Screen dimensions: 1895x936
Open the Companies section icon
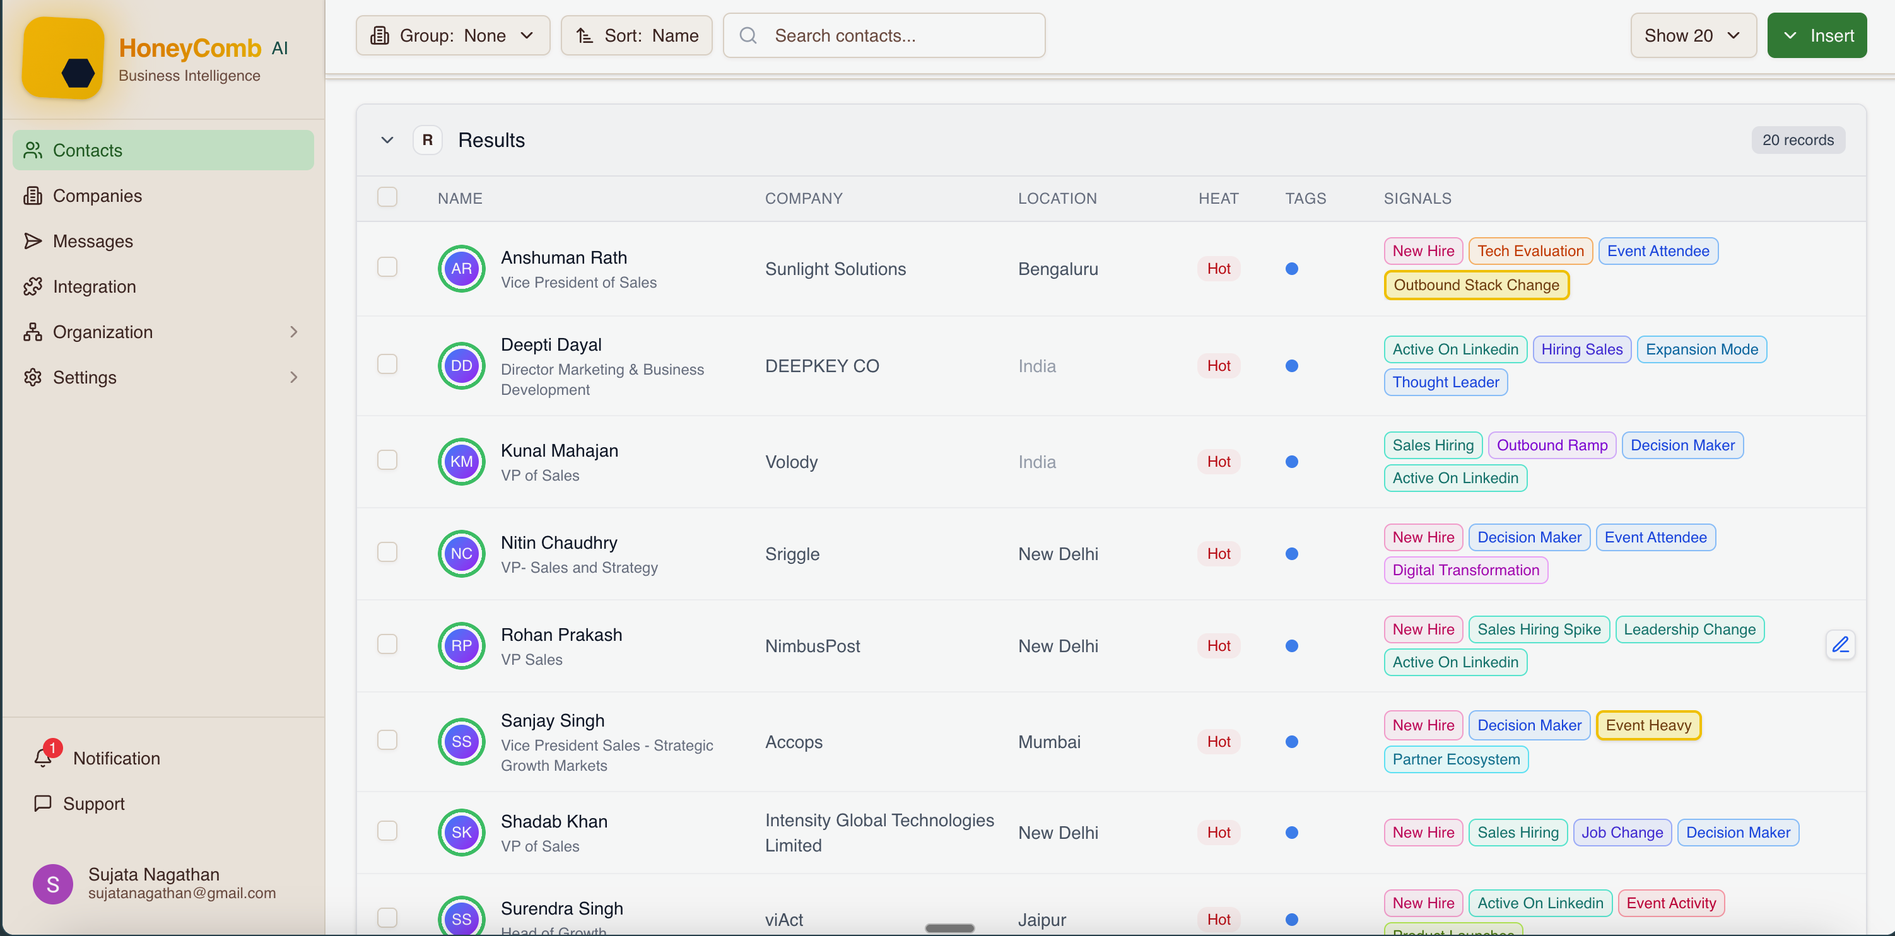coord(34,196)
